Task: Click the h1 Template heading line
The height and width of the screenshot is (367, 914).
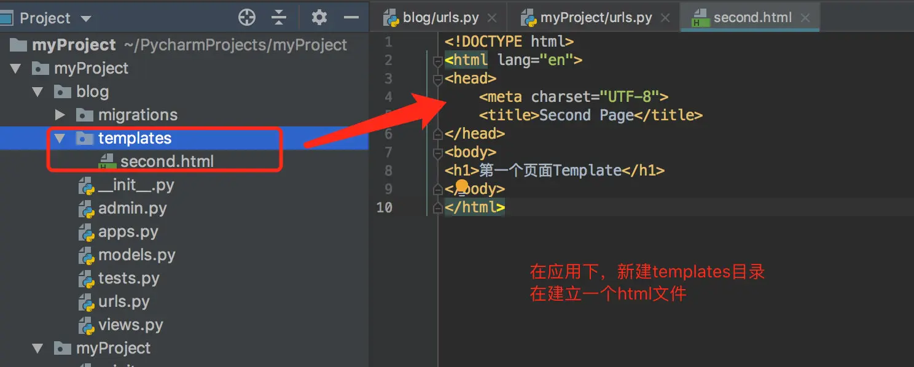Action: (x=555, y=171)
